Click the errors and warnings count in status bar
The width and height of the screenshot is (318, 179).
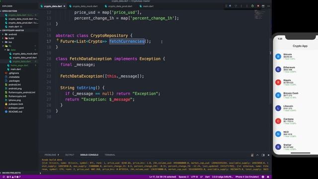click(14, 177)
